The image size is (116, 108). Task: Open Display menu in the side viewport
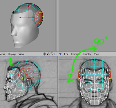12,54
